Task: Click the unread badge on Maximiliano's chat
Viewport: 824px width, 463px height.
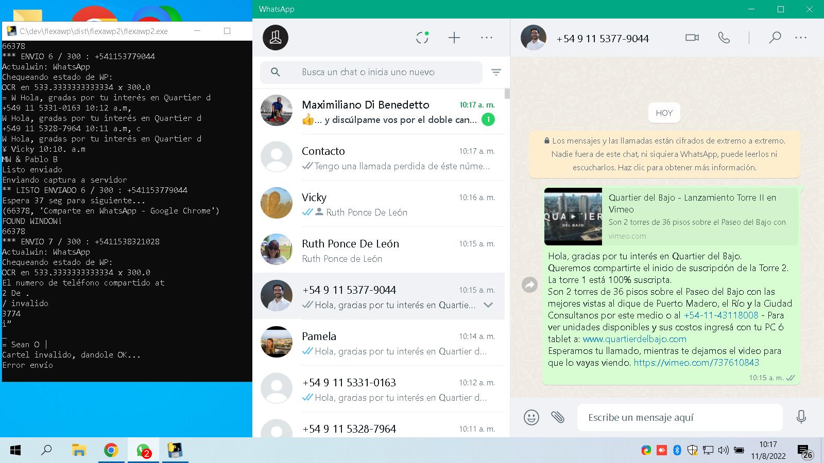Action: click(x=488, y=120)
